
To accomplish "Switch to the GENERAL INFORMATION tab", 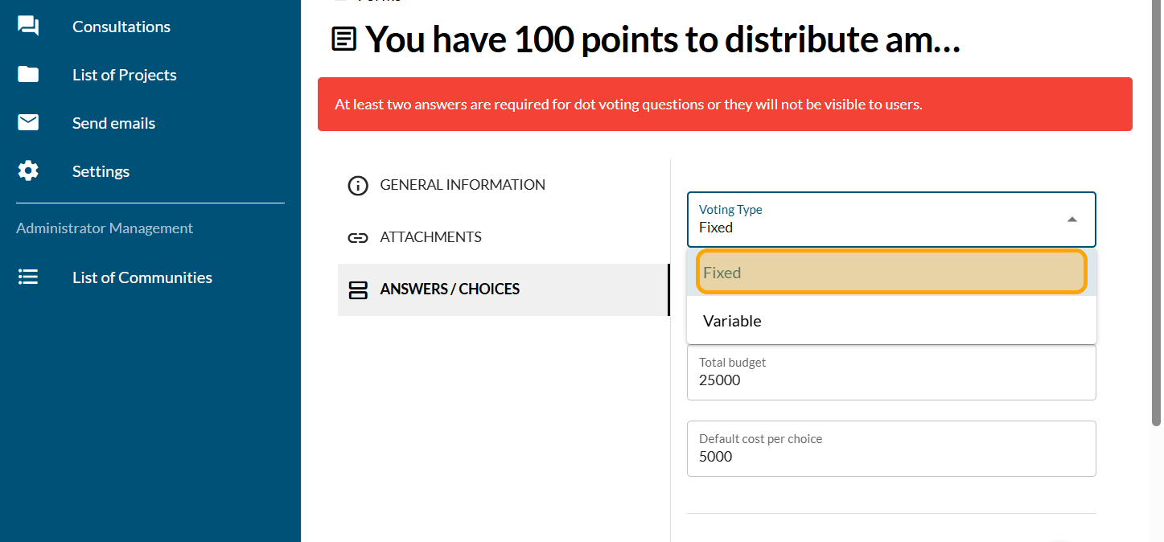I will tap(462, 185).
